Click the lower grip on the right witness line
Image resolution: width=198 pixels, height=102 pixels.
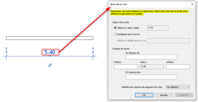(x=93, y=52)
